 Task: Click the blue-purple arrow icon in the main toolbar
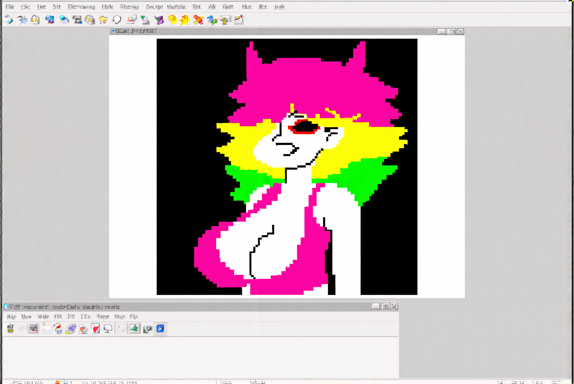click(x=9, y=20)
